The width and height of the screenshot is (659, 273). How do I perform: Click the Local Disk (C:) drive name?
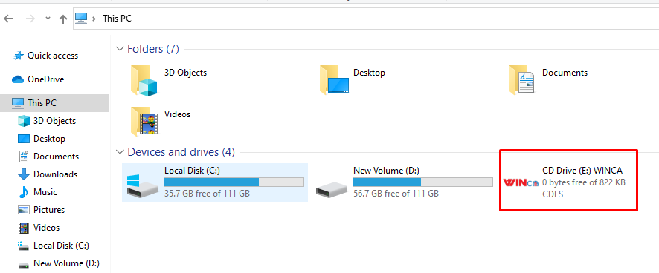(x=192, y=171)
